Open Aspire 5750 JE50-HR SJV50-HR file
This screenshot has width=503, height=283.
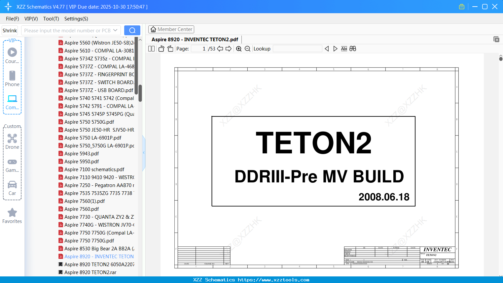96,130
